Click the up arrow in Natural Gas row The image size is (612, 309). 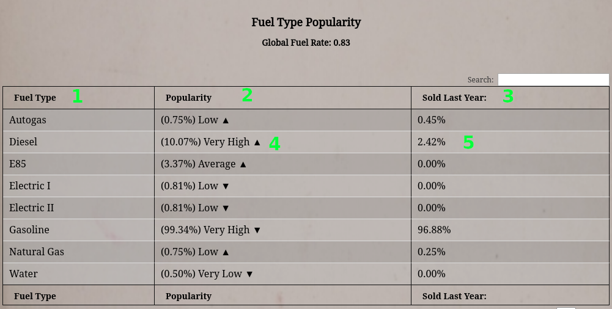pyautogui.click(x=226, y=252)
